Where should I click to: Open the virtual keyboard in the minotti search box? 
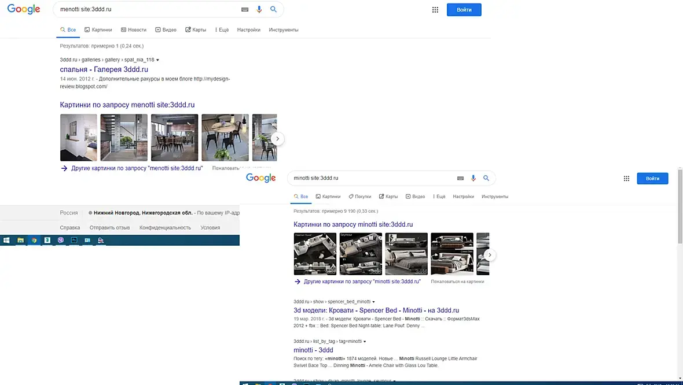[460, 178]
